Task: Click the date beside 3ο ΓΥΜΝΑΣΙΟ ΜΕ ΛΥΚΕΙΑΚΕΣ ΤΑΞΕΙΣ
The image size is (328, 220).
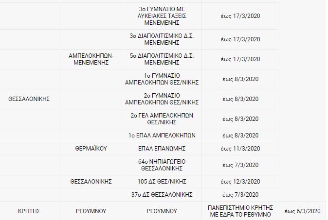Action: point(240,16)
